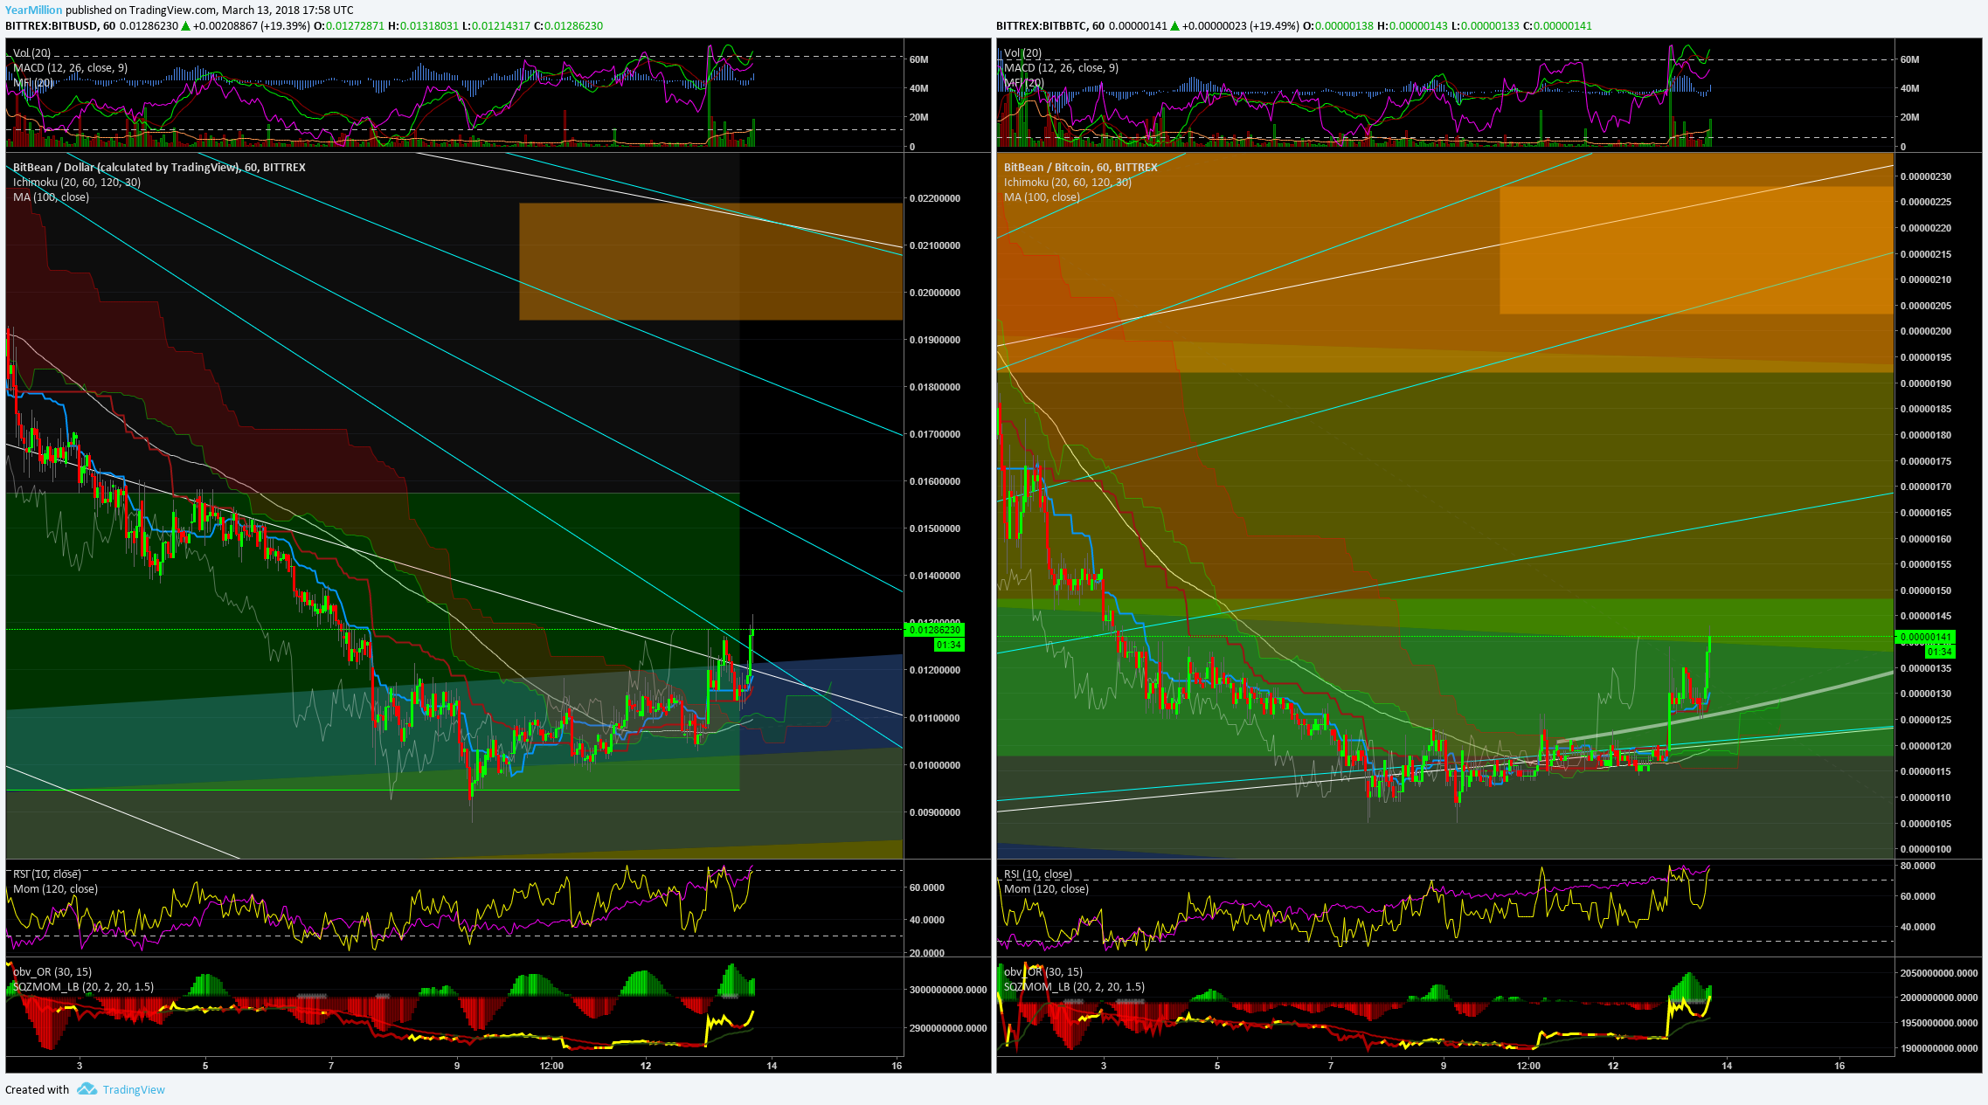
Task: Click the 60M volume scale label in right chart
Action: click(x=1909, y=59)
